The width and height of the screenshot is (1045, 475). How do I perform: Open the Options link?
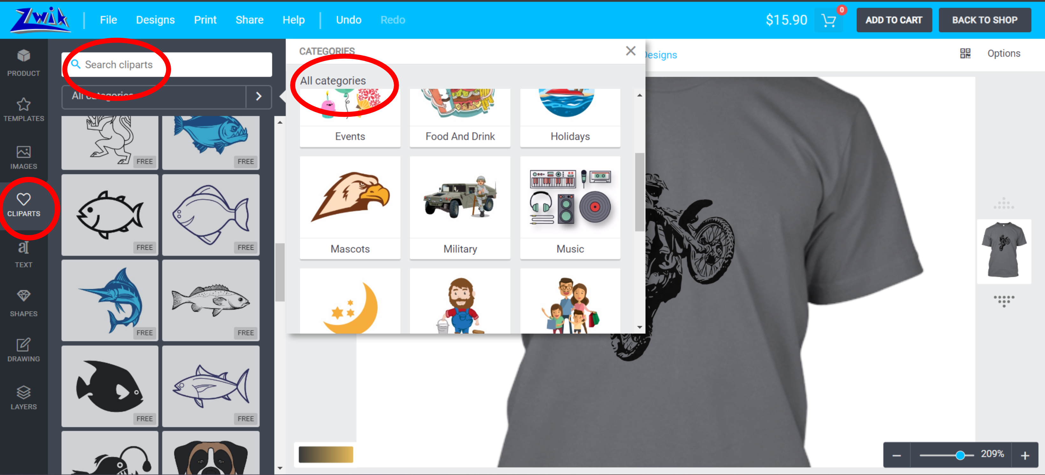coord(1004,53)
